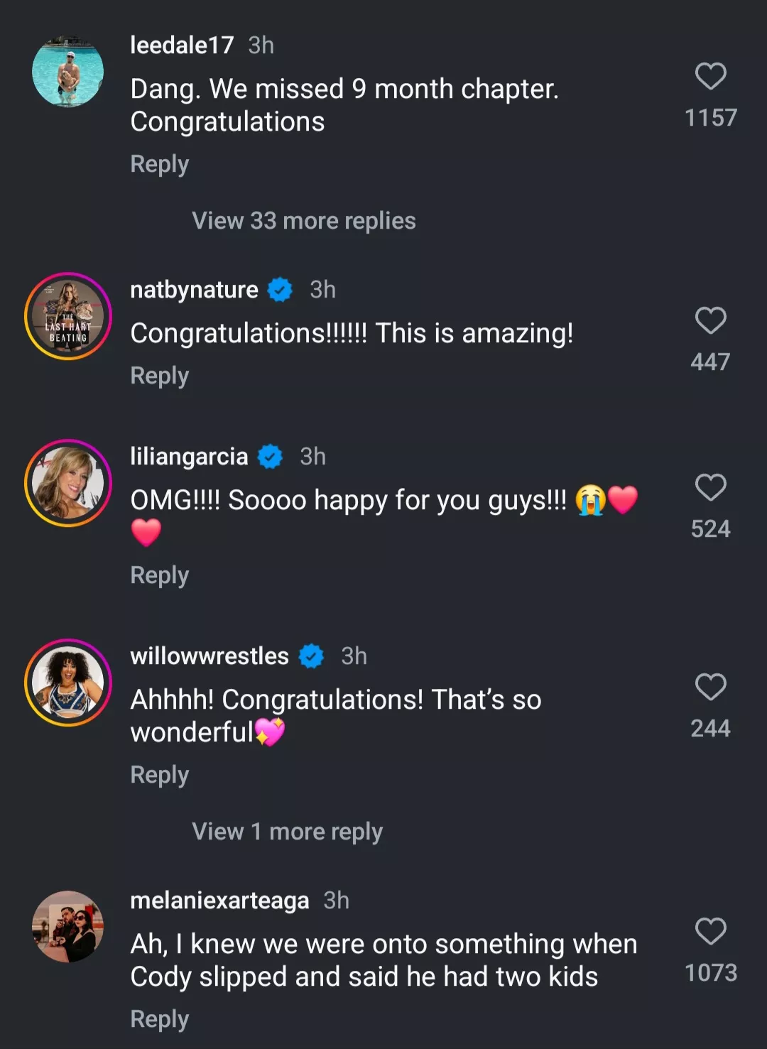Visit liliangarcia's profile via username
This screenshot has height=1049, width=767.
point(189,457)
